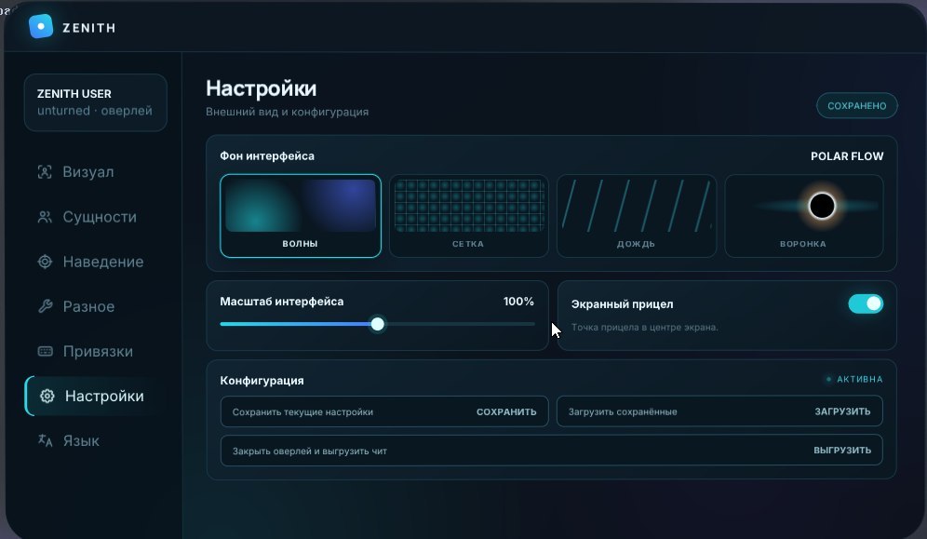This screenshot has height=539, width=927.
Task: Pick the Дождь background thumbnail
Action: (x=636, y=216)
